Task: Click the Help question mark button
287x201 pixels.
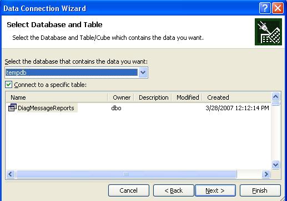Action: (265, 8)
